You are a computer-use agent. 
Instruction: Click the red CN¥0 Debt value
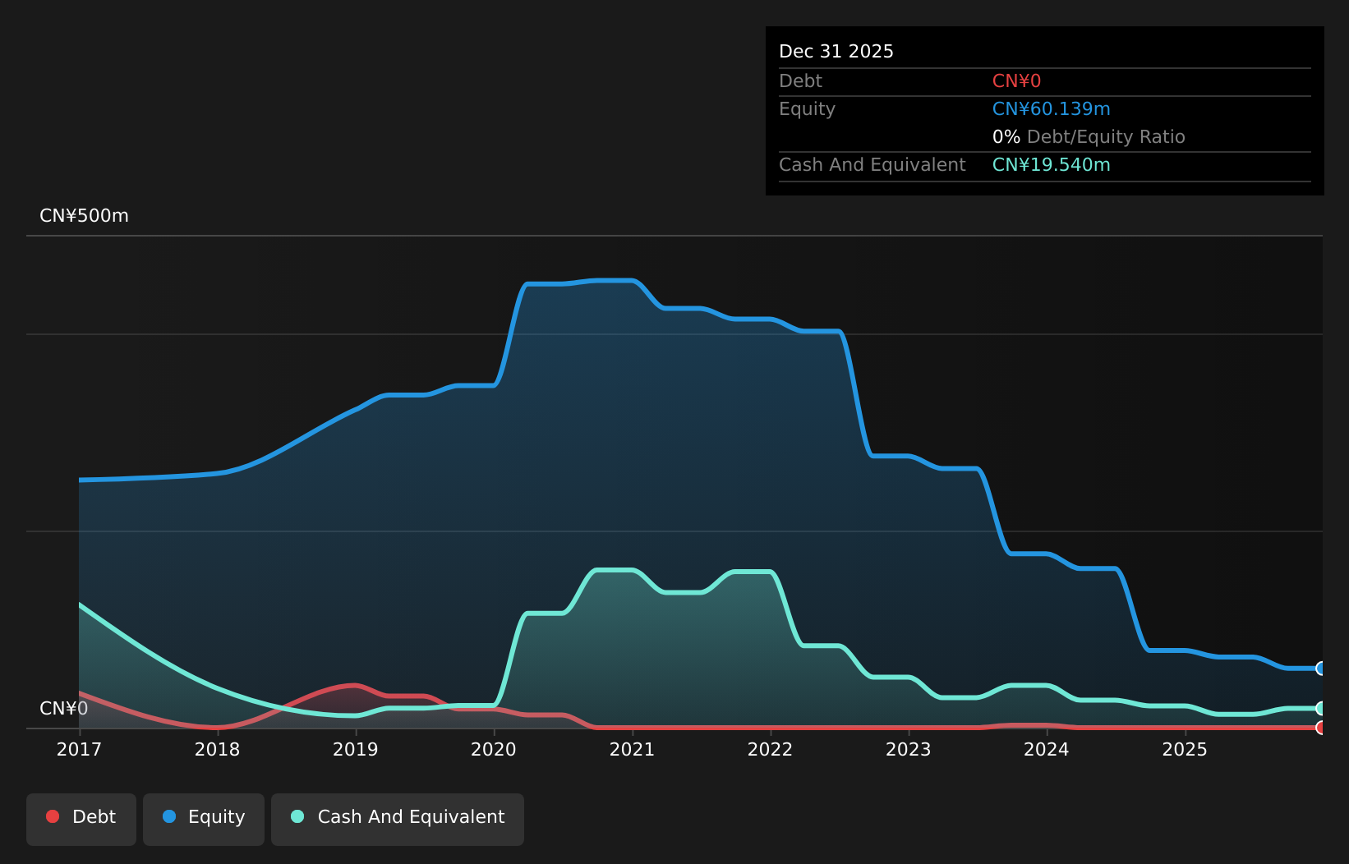(1016, 81)
